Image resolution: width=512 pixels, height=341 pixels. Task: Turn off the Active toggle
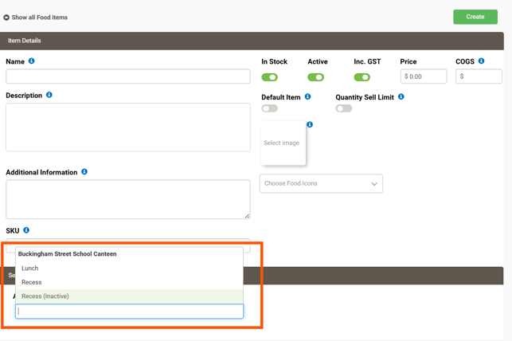click(316, 77)
